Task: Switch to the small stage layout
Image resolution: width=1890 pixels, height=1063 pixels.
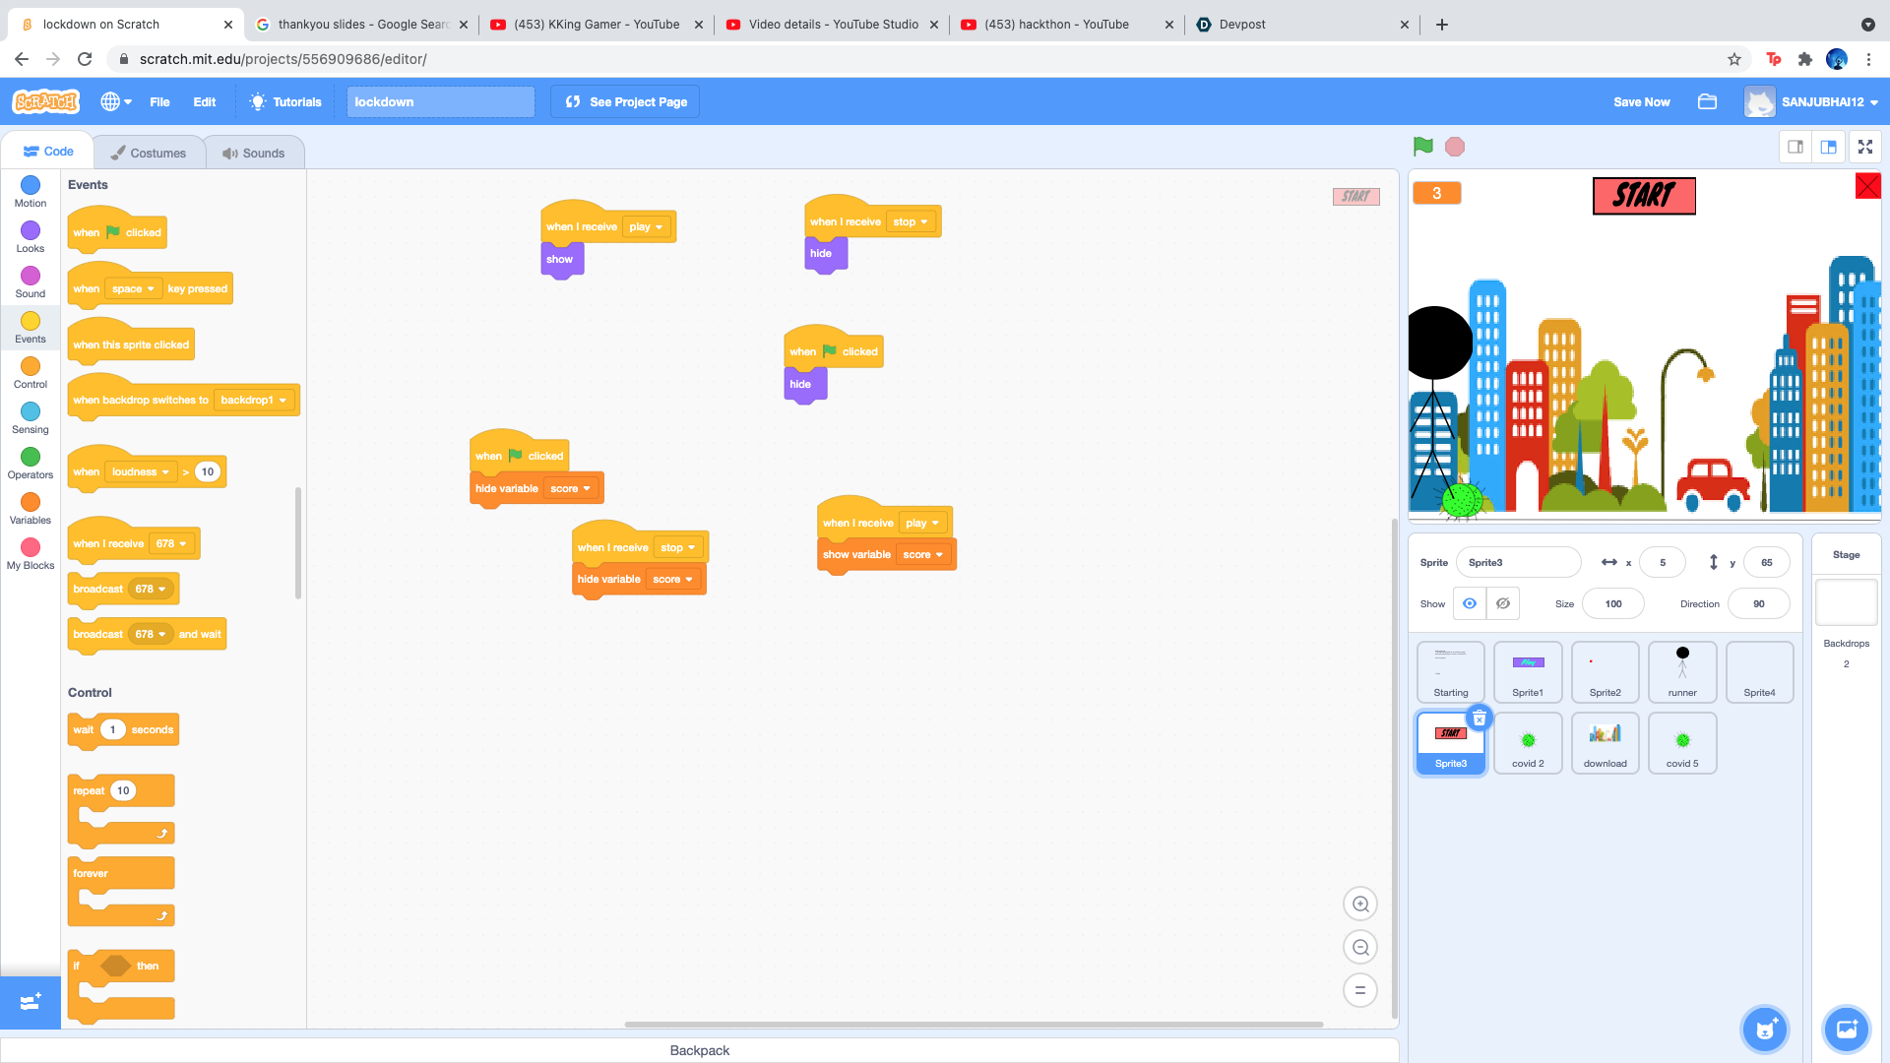Action: coord(1795,147)
